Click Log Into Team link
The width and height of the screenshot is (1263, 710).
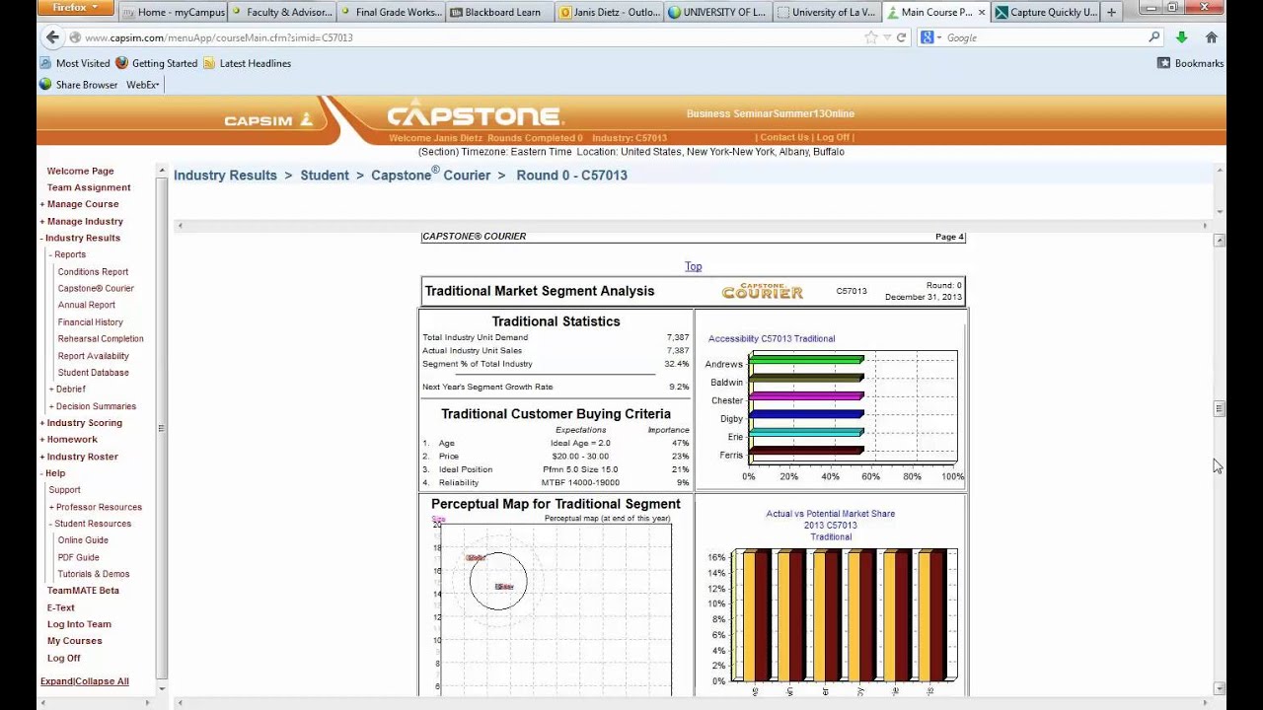pos(79,624)
